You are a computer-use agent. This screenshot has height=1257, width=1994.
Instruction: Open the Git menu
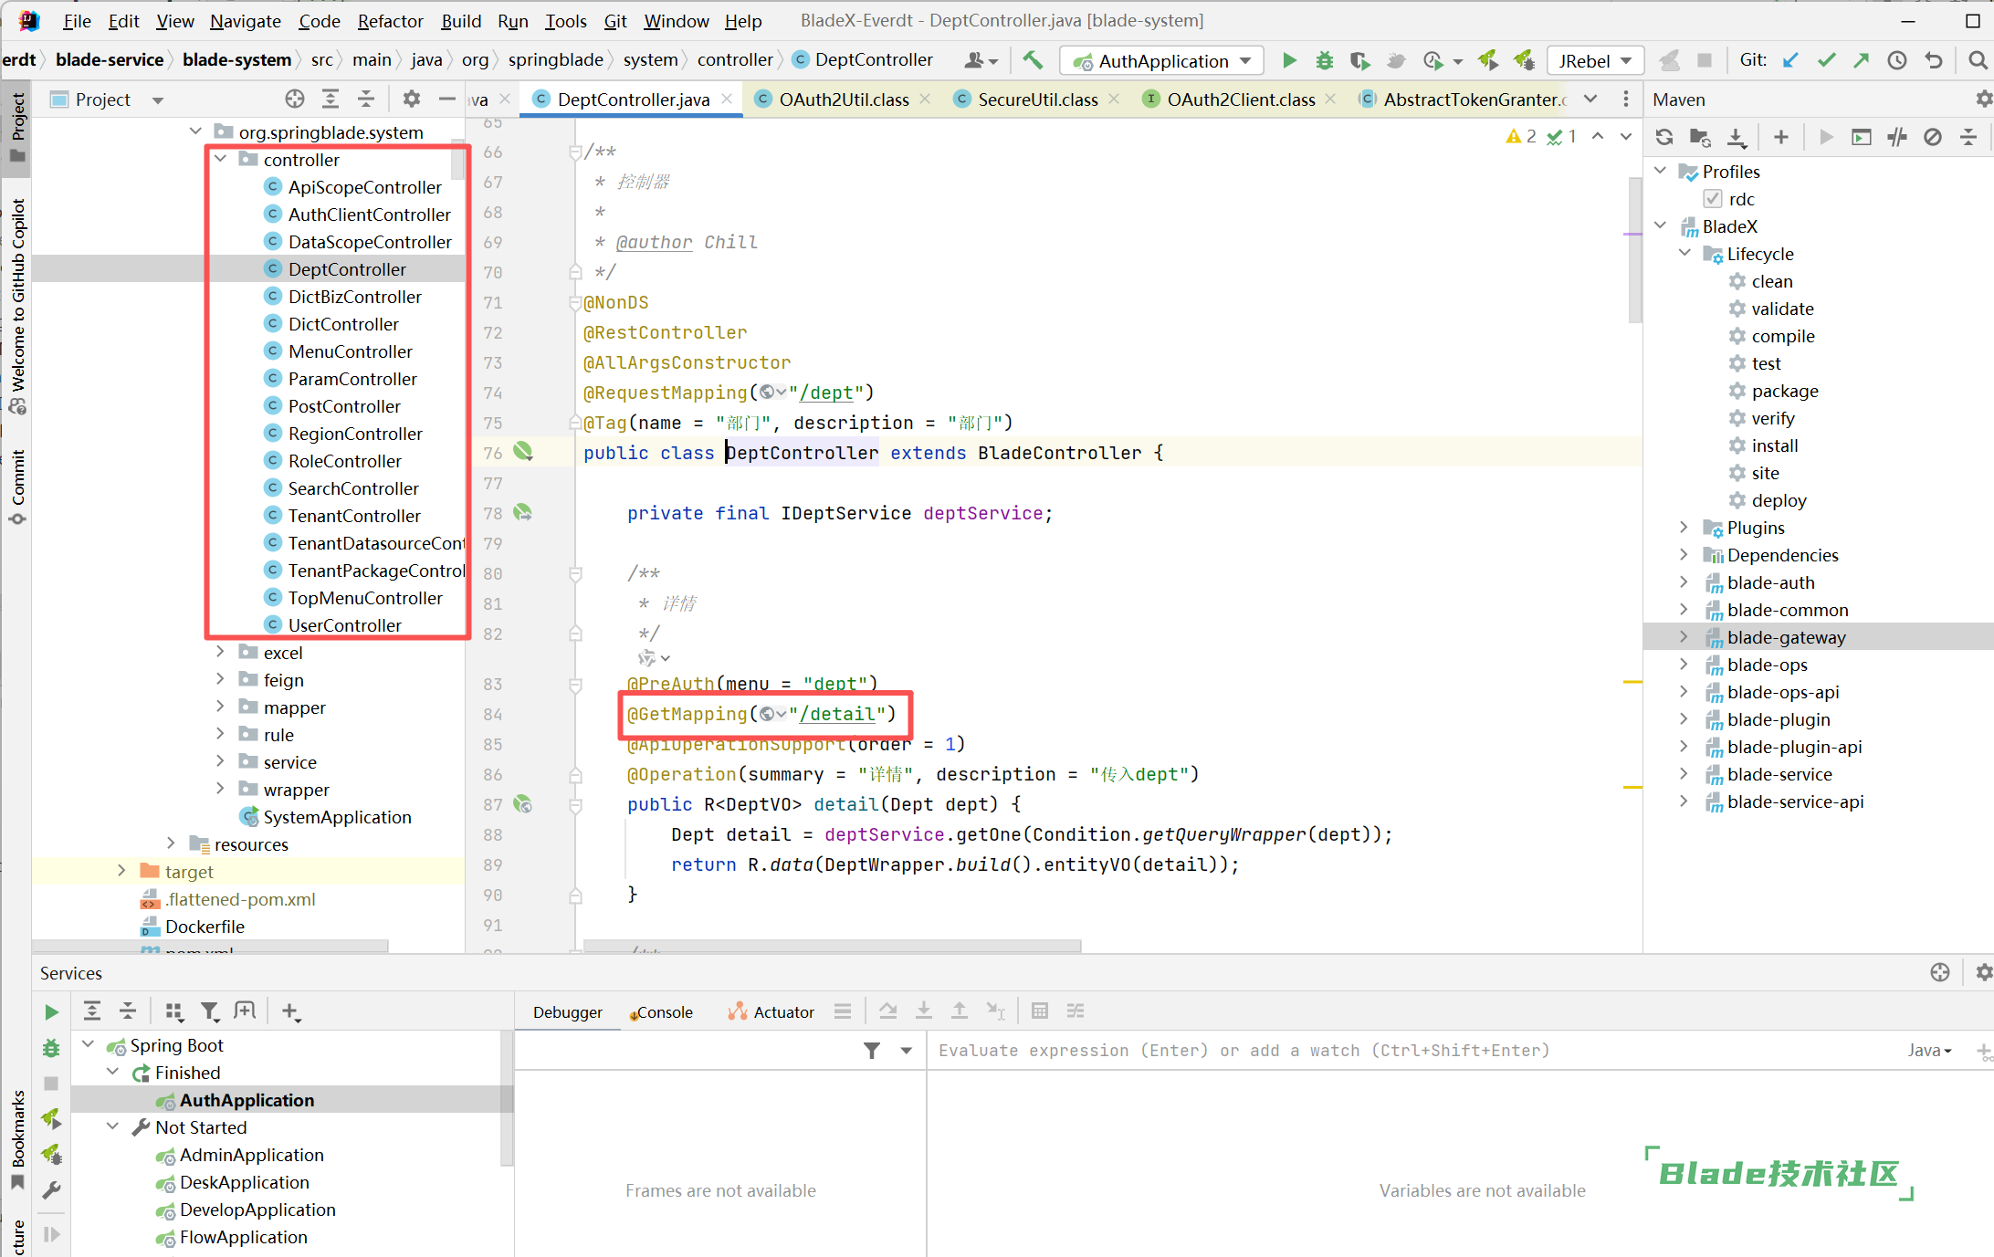point(615,20)
